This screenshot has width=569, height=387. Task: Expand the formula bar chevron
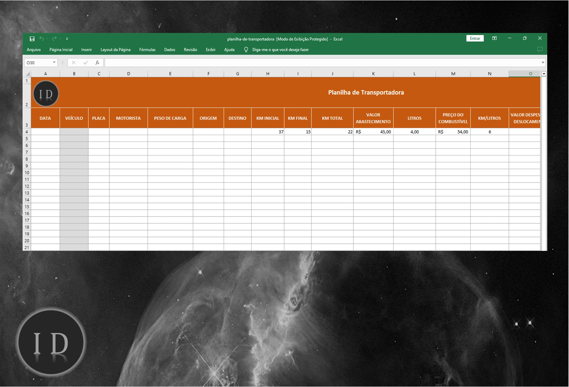coord(543,63)
